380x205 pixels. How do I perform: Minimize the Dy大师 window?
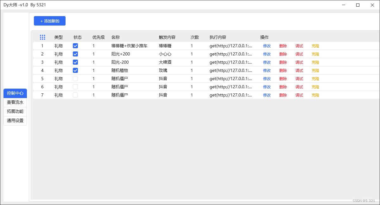(344, 5)
